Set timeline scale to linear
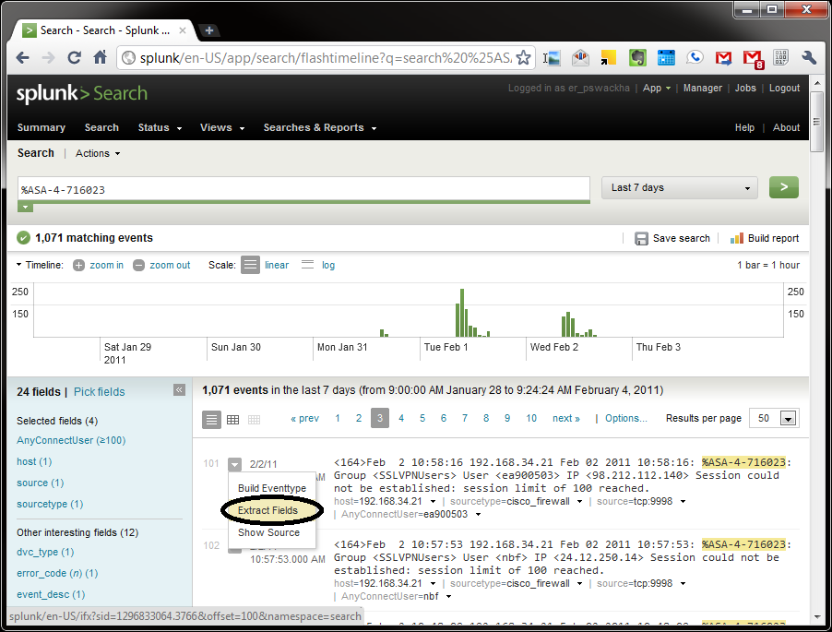This screenshot has height=632, width=832. [x=276, y=265]
